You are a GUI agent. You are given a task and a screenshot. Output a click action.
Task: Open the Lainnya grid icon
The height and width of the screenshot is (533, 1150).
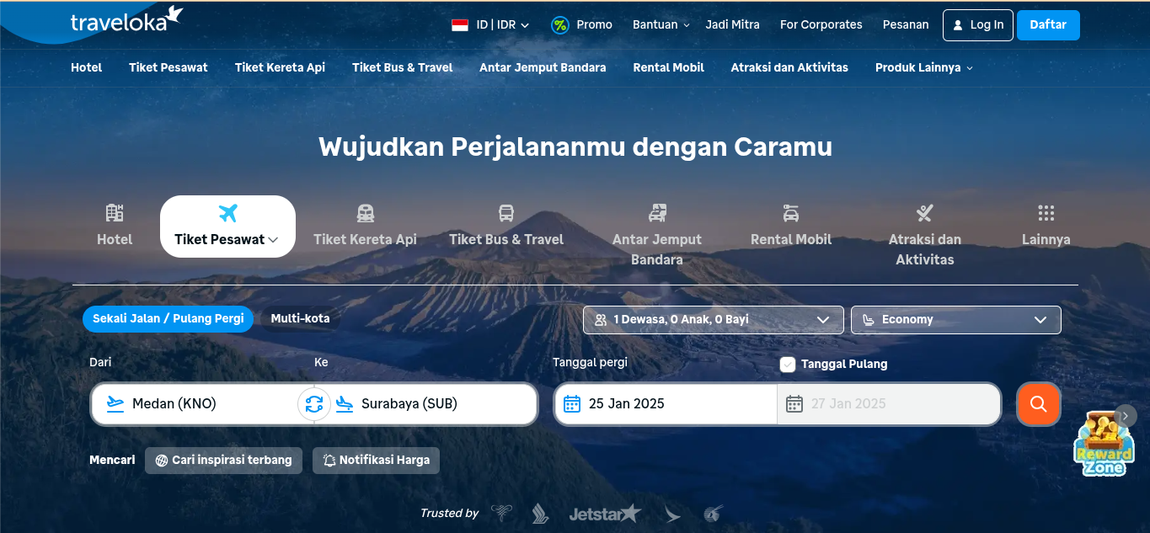1046,213
